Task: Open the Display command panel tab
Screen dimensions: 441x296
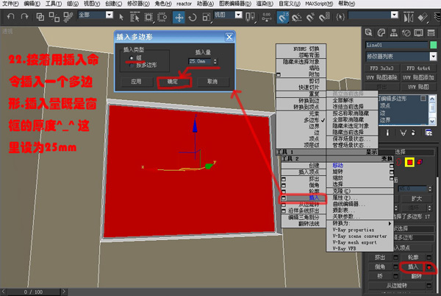Action: click(418, 33)
